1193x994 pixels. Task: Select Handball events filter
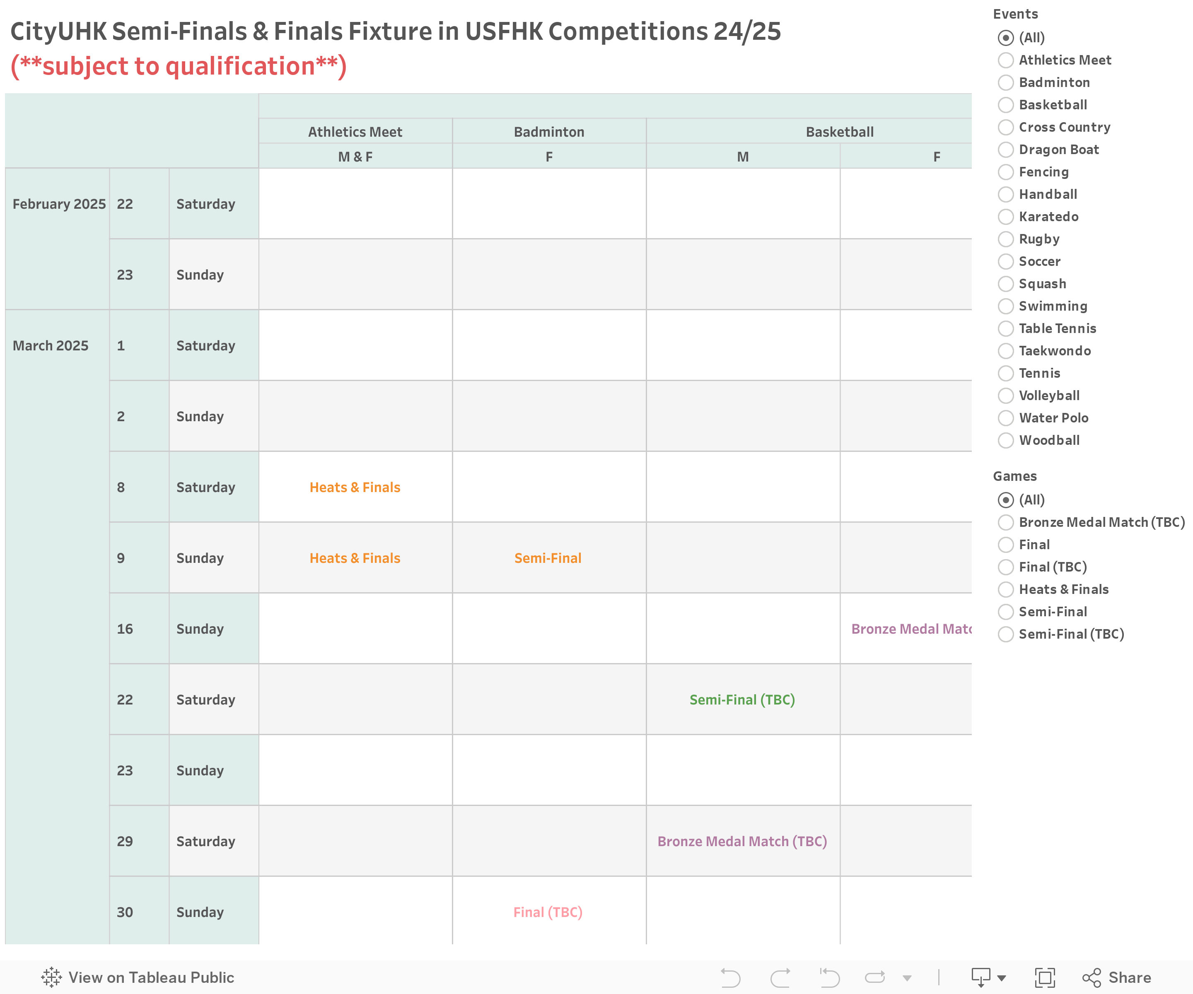pos(1006,194)
